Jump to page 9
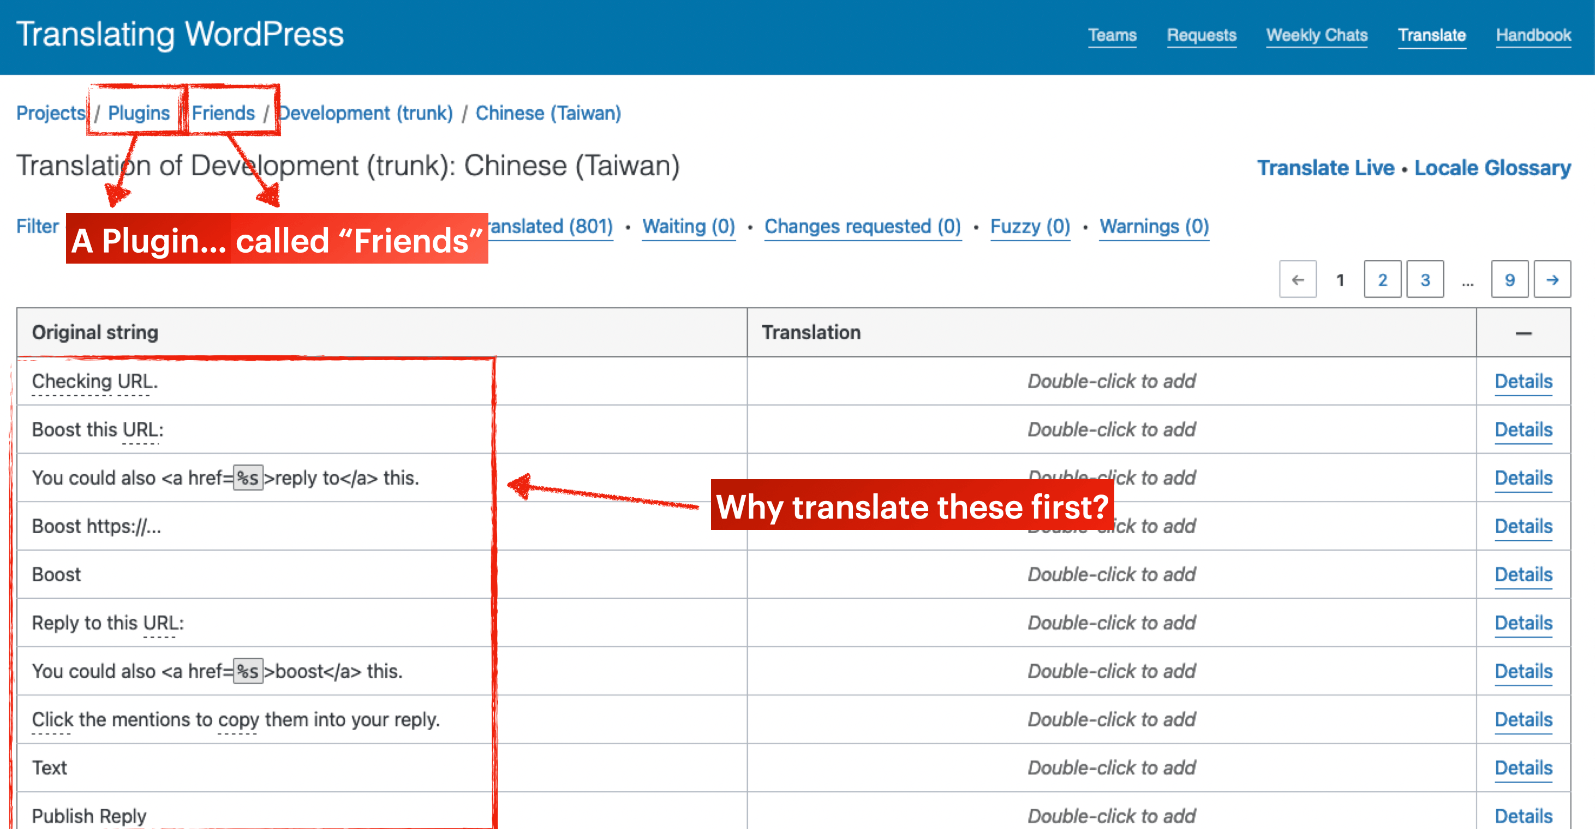Image resolution: width=1595 pixels, height=829 pixels. pyautogui.click(x=1509, y=280)
